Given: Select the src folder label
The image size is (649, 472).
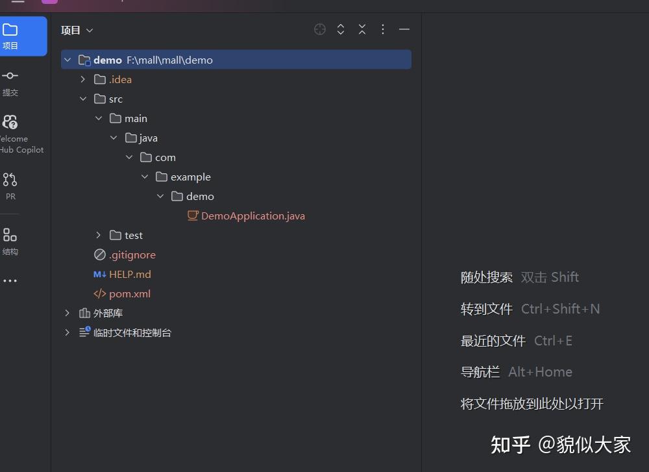Looking at the screenshot, I should [116, 99].
